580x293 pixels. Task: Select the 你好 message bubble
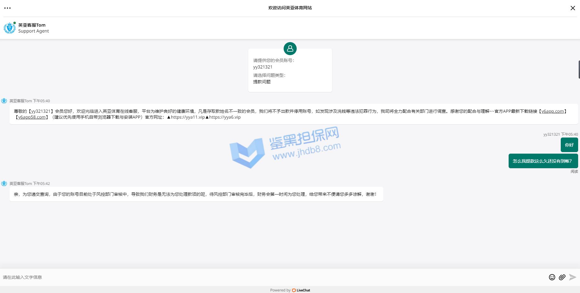click(x=569, y=145)
